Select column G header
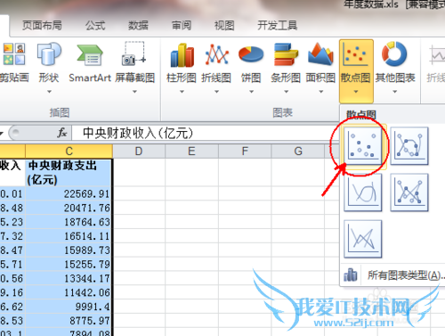This screenshot has width=445, height=336. point(298,152)
